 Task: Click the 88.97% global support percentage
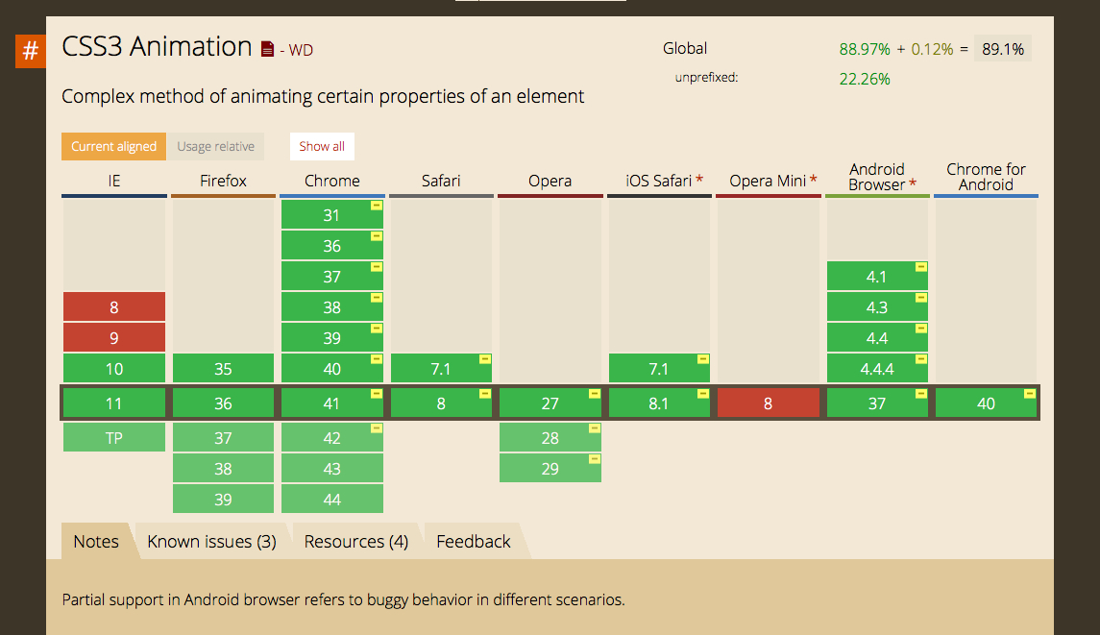863,47
